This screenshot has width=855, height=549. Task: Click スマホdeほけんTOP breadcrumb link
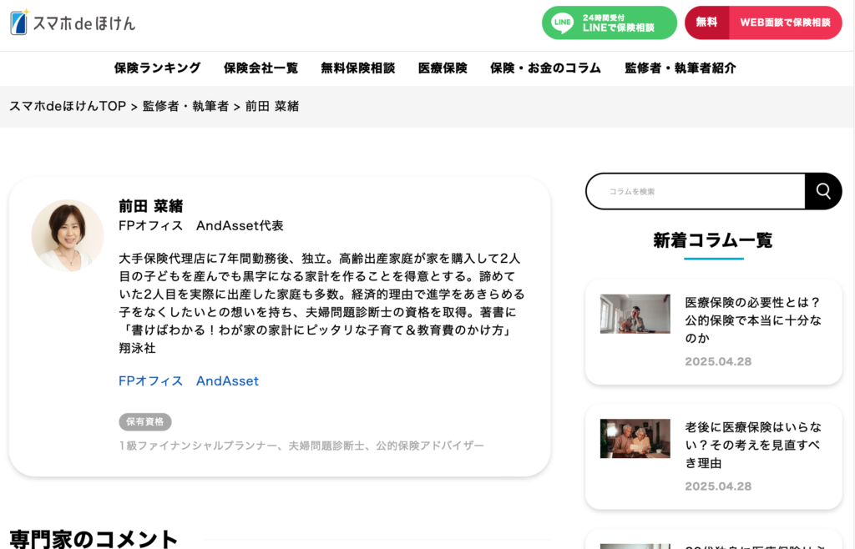[67, 106]
